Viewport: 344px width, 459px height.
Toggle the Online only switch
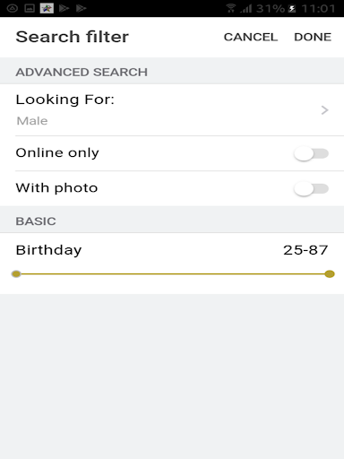tap(311, 153)
